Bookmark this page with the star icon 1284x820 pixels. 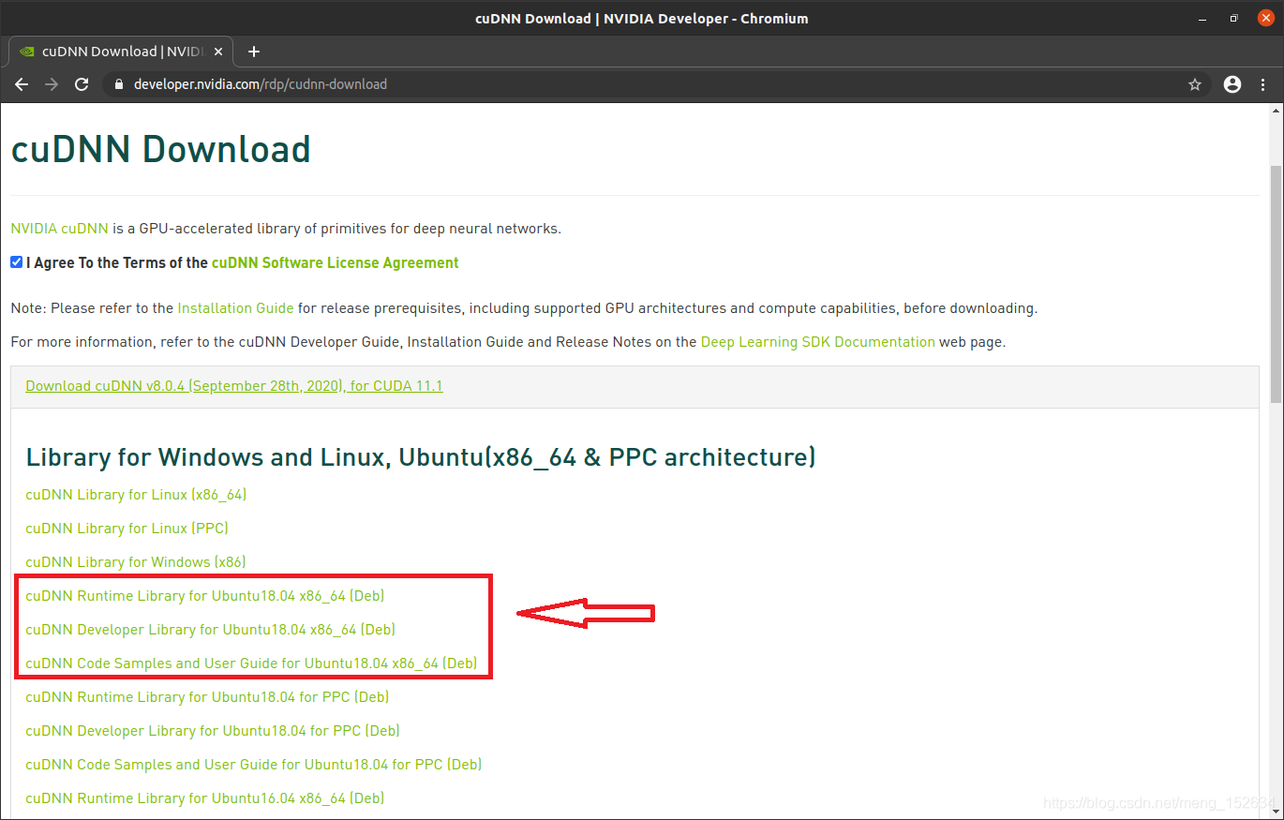[x=1195, y=84]
